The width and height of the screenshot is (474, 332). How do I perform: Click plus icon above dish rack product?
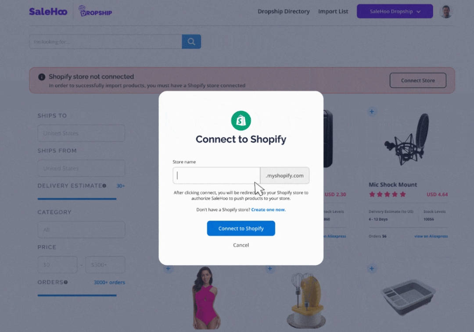point(372,268)
